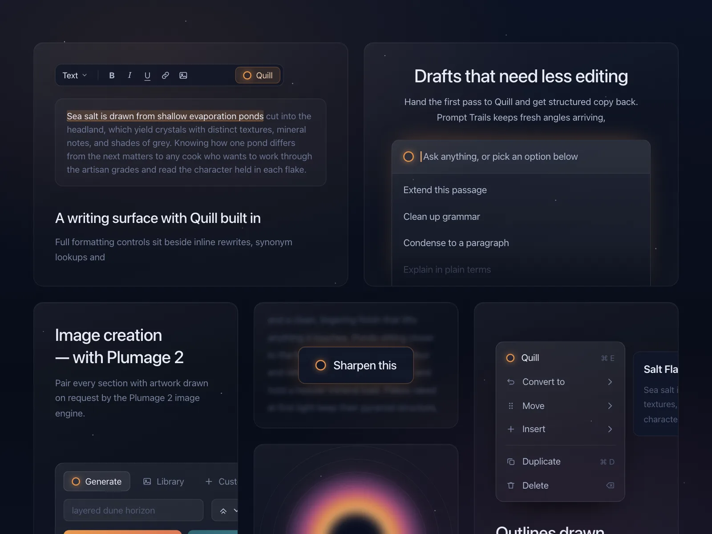
Task: Expand the Move submenu arrow
Action: tap(610, 406)
